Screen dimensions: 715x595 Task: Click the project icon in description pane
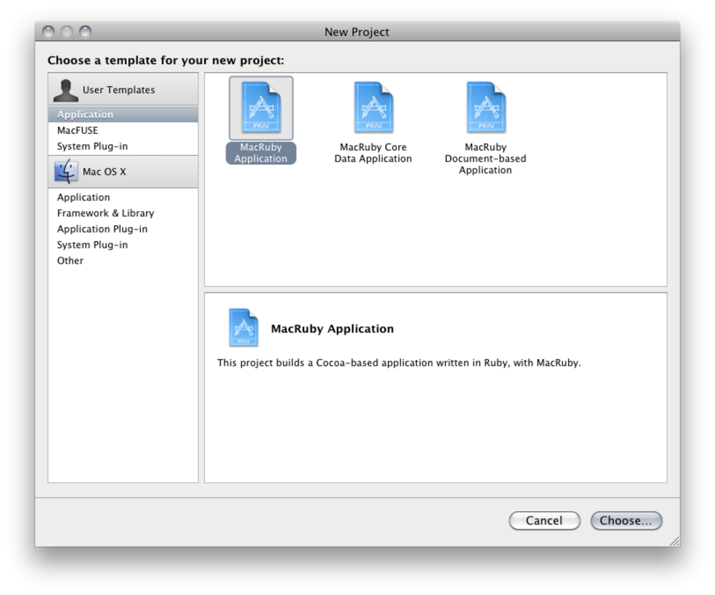pyautogui.click(x=243, y=327)
